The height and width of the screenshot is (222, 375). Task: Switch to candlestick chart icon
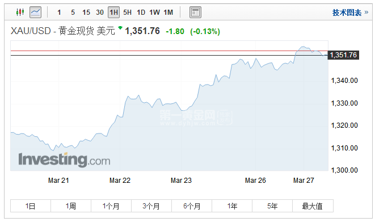click(20, 12)
